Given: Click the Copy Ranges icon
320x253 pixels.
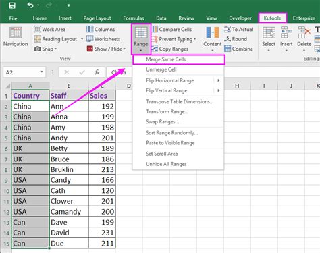Looking at the screenshot, I should 155,49.
